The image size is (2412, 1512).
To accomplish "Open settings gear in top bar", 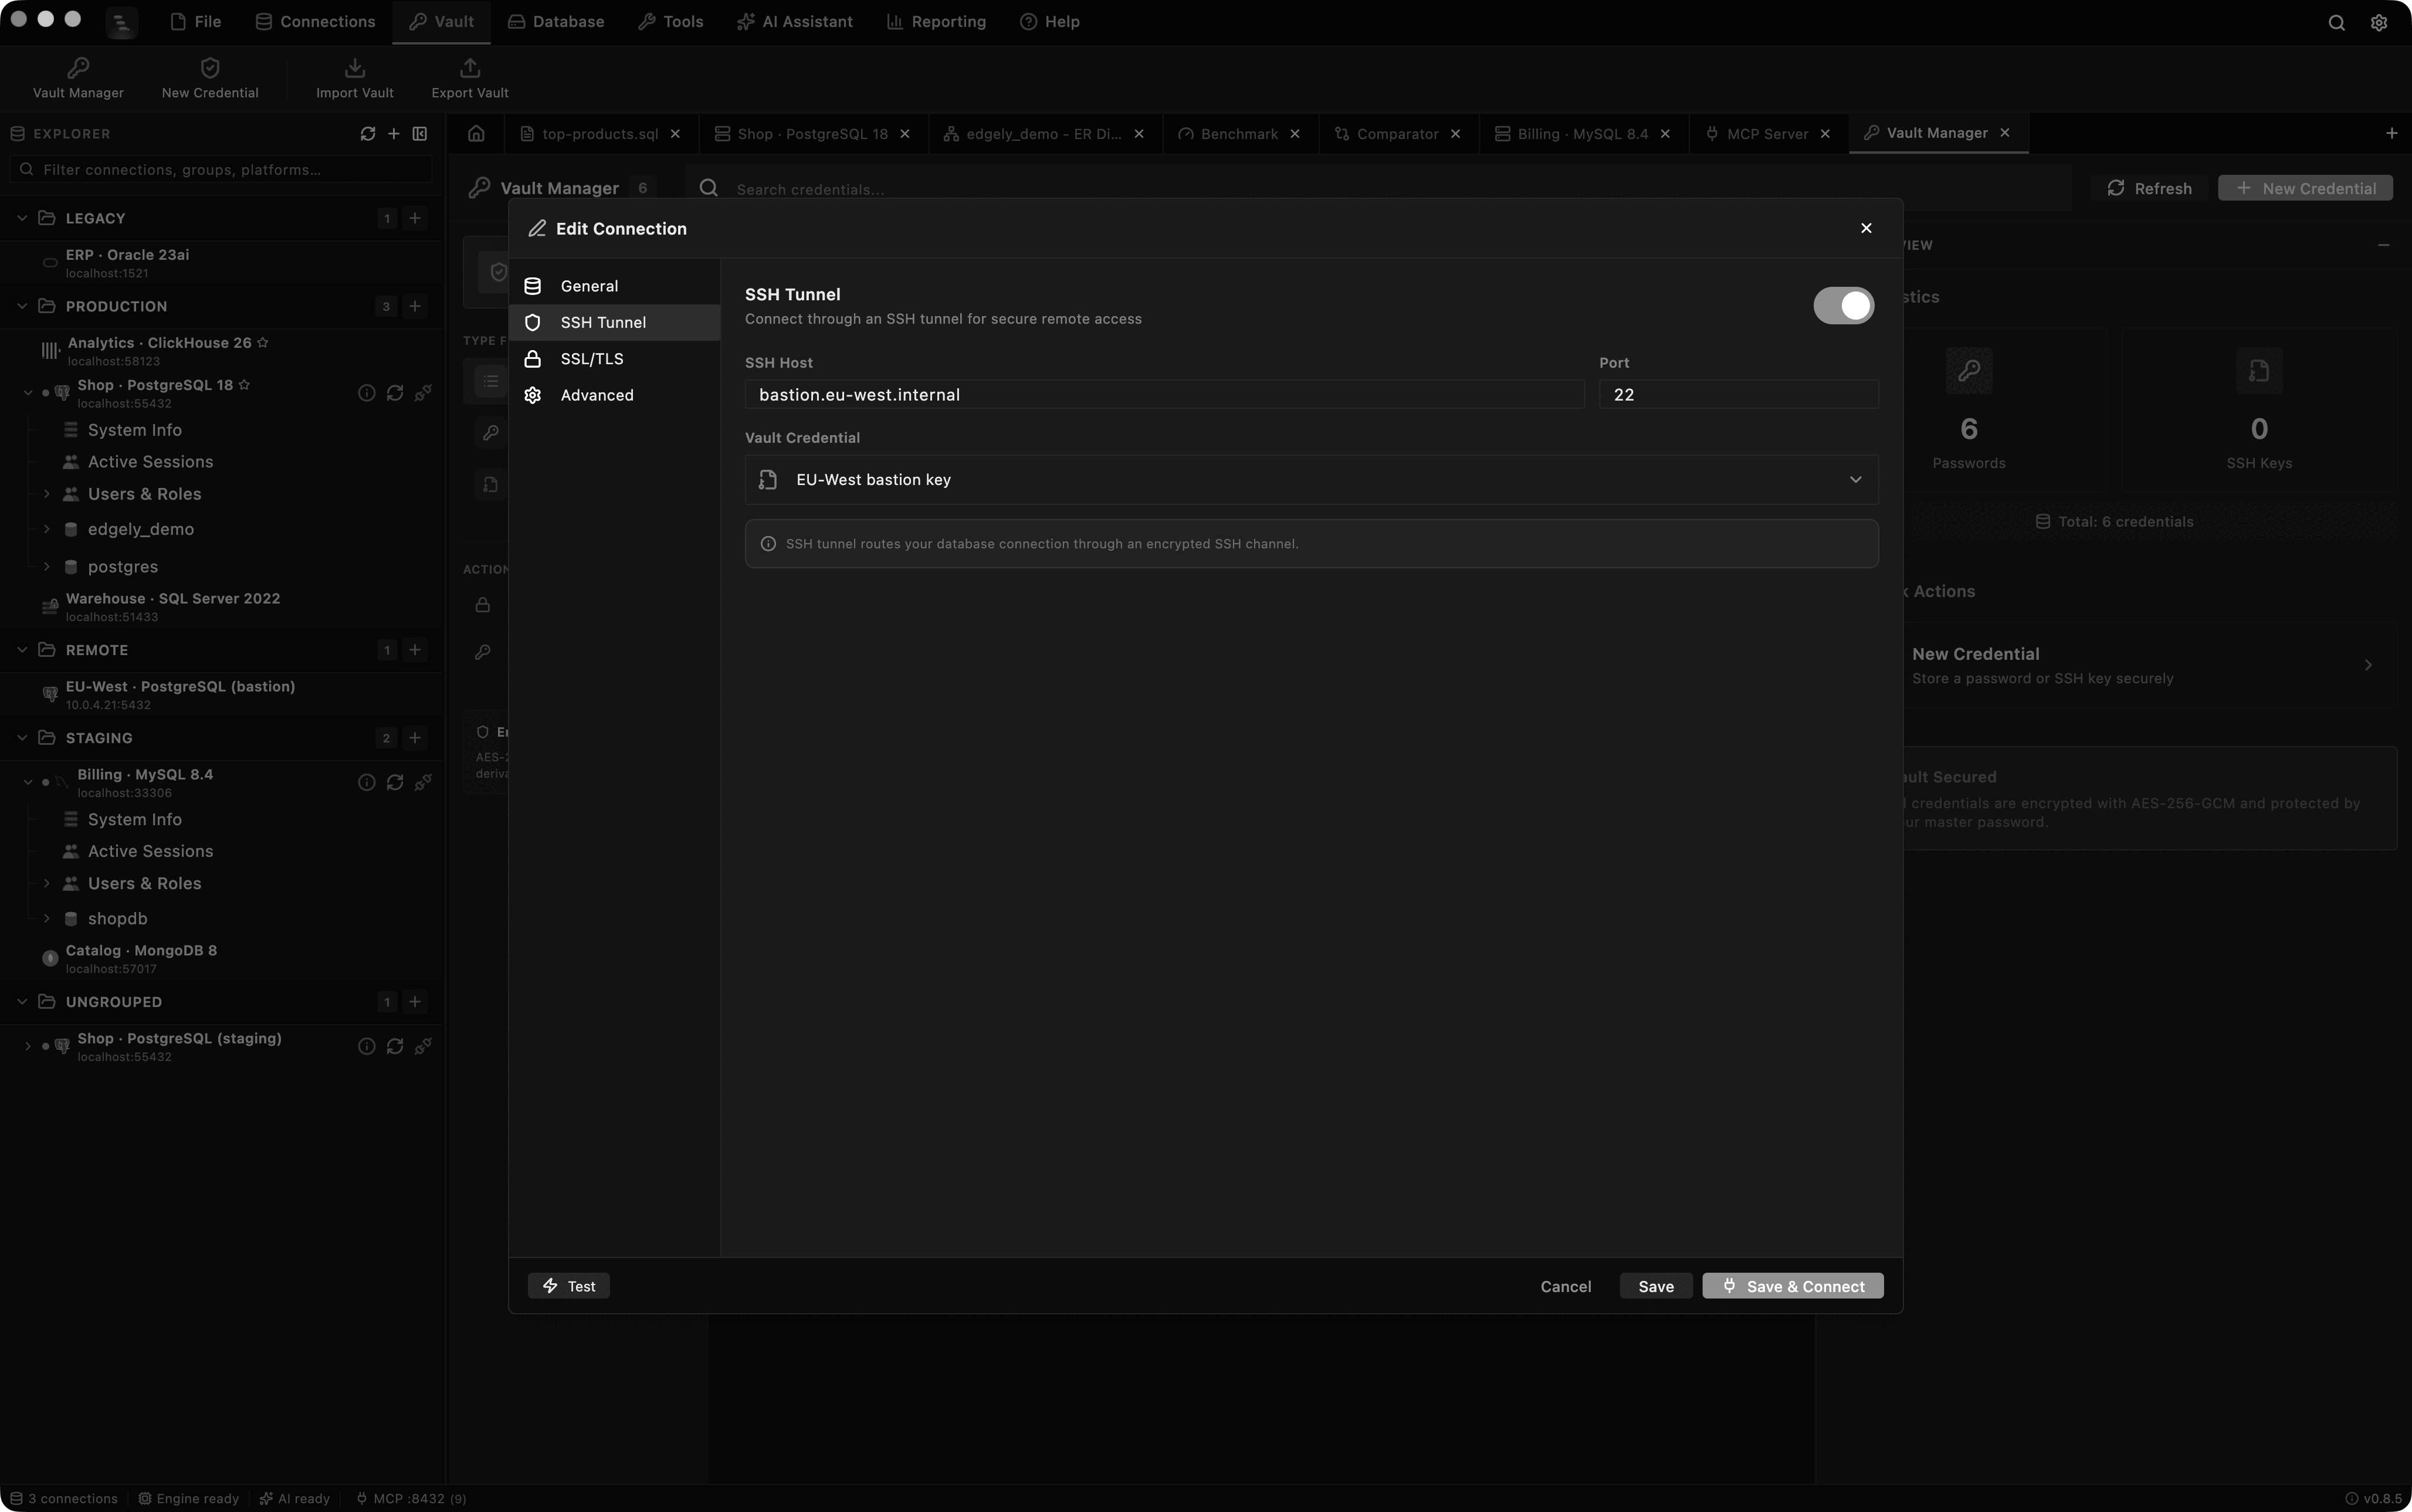I will pyautogui.click(x=2379, y=22).
